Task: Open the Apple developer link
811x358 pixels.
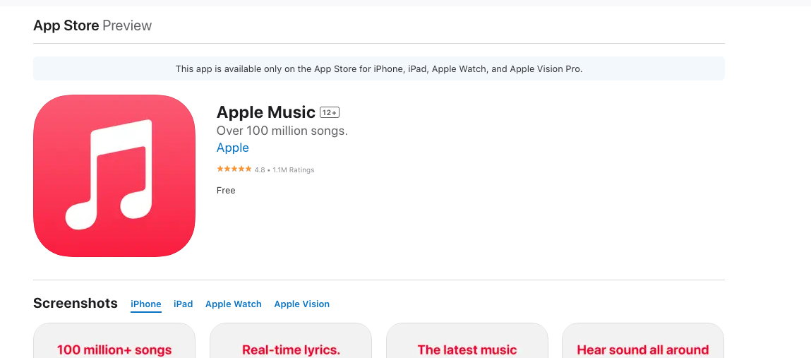Action: coord(232,148)
